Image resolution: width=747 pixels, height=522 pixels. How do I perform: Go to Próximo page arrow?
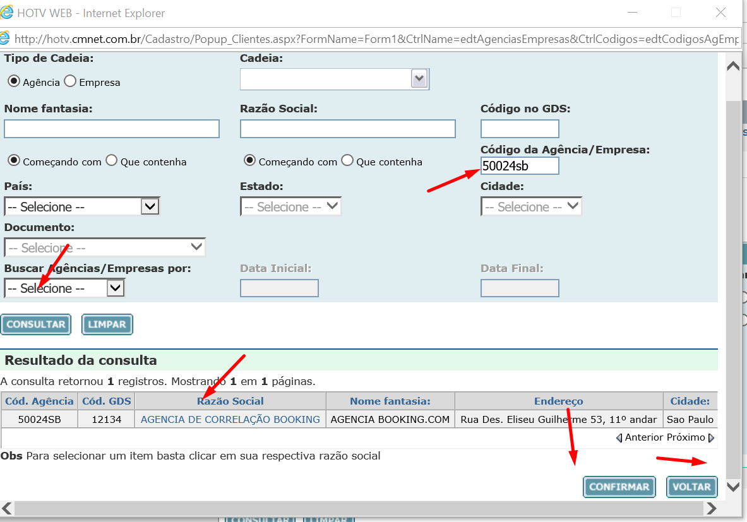pyautogui.click(x=711, y=437)
